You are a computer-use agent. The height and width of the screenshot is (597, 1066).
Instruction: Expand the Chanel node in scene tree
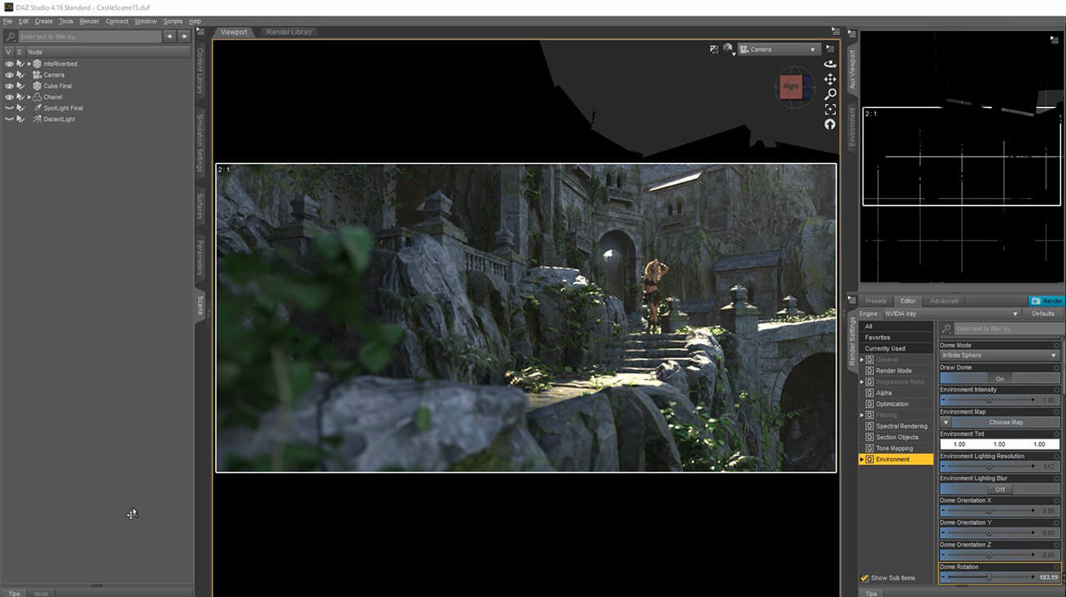coord(30,97)
